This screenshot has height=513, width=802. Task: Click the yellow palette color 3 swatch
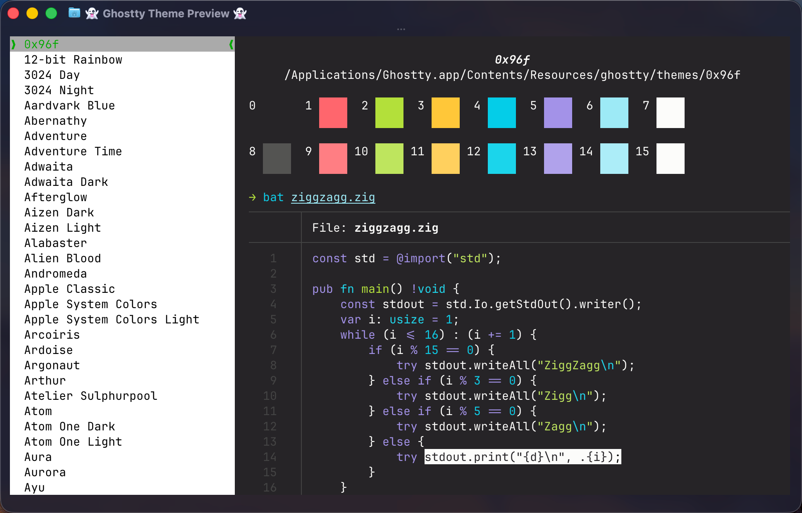click(x=446, y=113)
